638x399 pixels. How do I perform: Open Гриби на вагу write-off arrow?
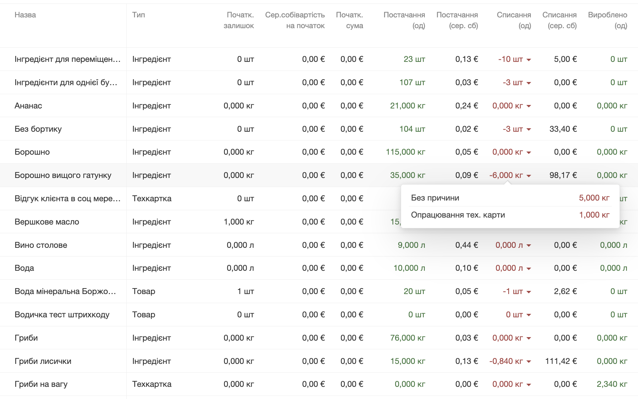[x=529, y=385]
